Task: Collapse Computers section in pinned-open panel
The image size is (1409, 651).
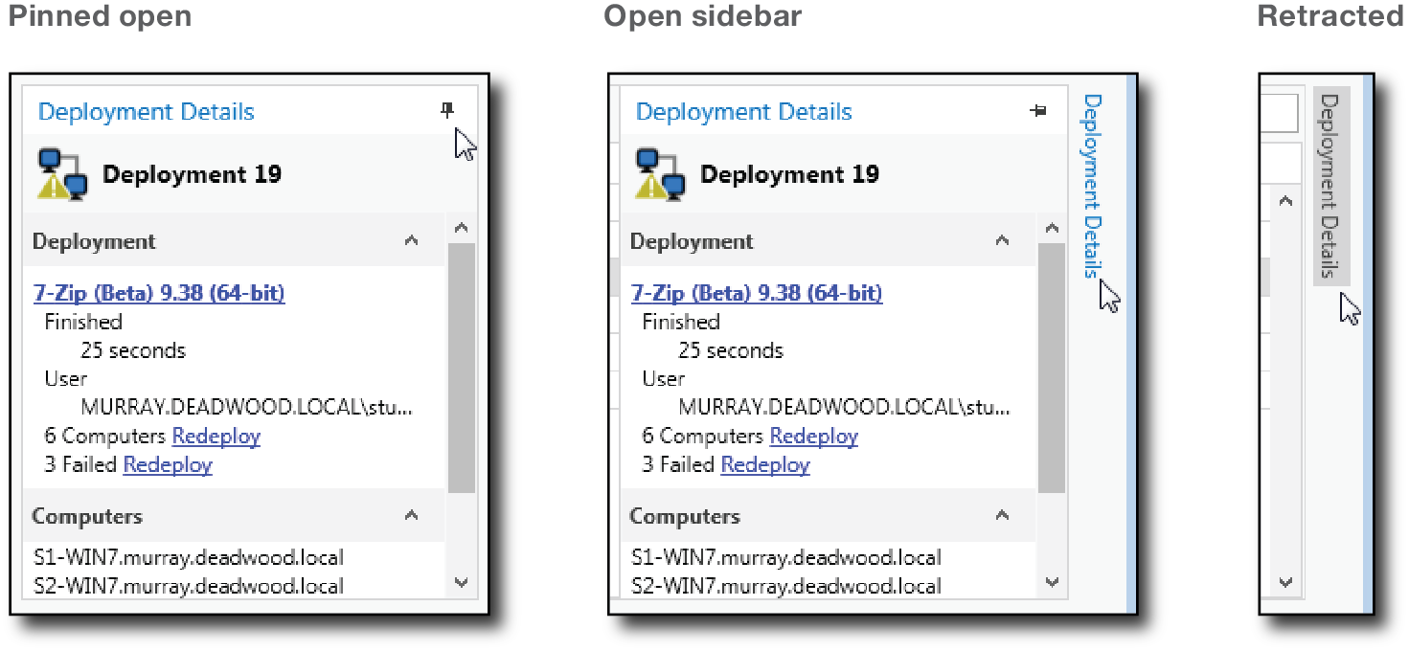Action: (x=411, y=516)
